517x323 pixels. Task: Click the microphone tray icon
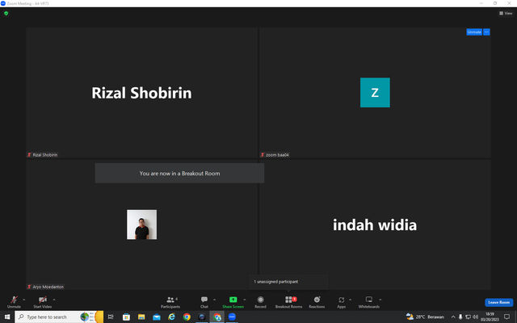[460, 317]
